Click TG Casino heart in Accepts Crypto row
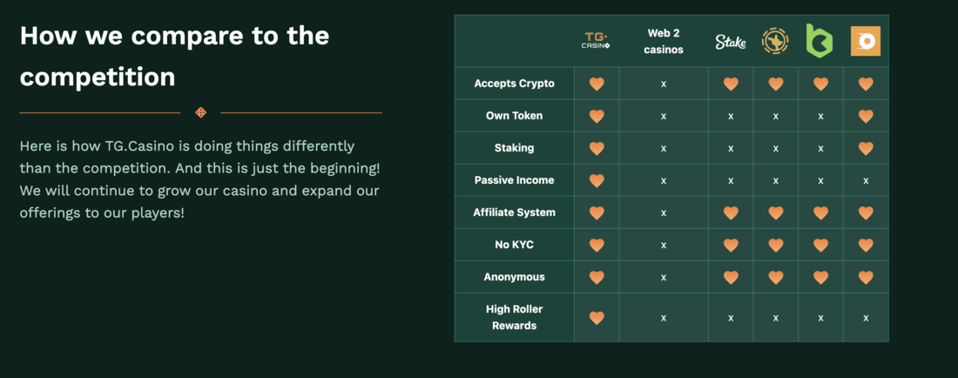The image size is (958, 378). pyautogui.click(x=597, y=84)
